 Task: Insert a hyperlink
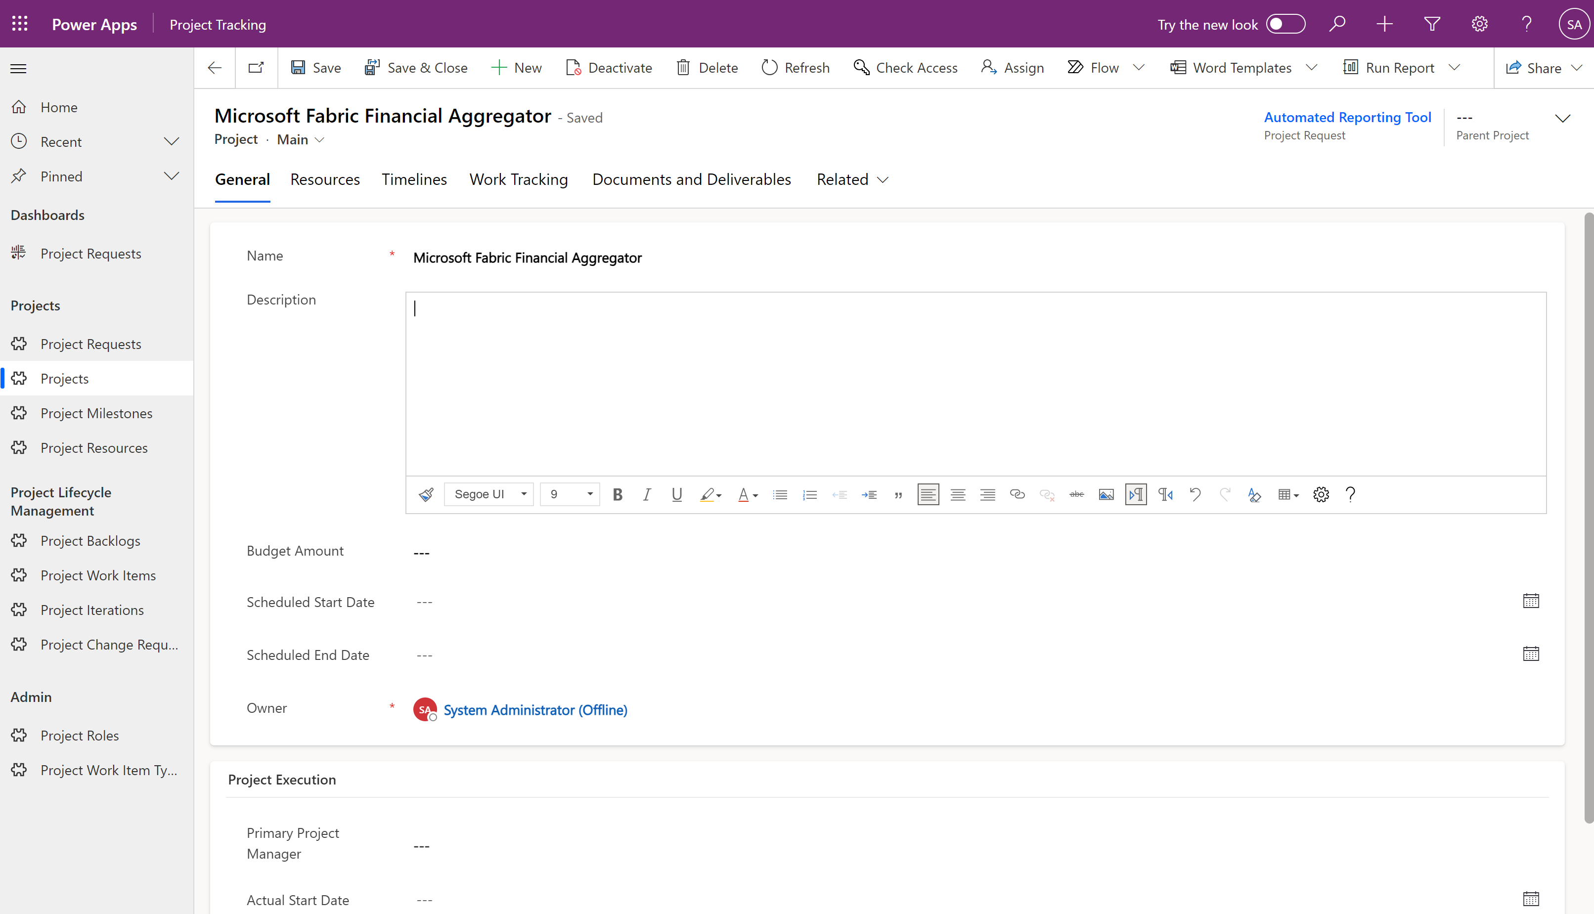click(x=1017, y=495)
